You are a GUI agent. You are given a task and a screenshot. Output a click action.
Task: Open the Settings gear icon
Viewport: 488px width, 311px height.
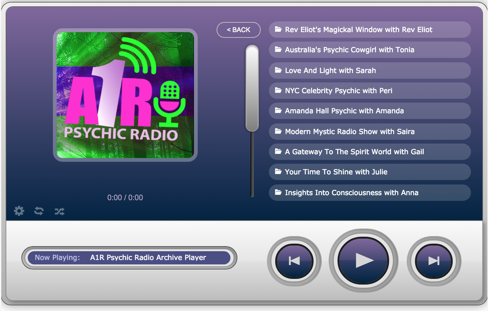point(19,211)
